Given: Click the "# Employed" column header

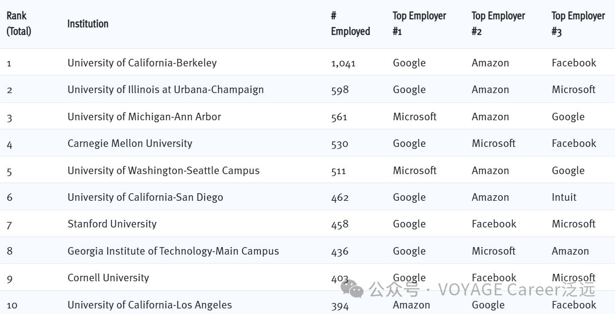Looking at the screenshot, I should [x=350, y=24].
